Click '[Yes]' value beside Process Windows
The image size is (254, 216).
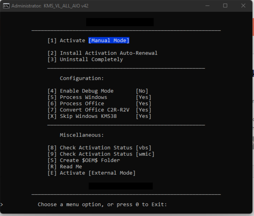point(144,97)
